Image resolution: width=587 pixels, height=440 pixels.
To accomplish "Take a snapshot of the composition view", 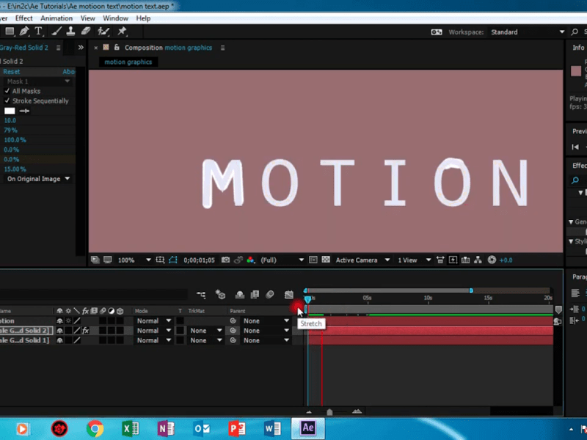I will (x=225, y=260).
